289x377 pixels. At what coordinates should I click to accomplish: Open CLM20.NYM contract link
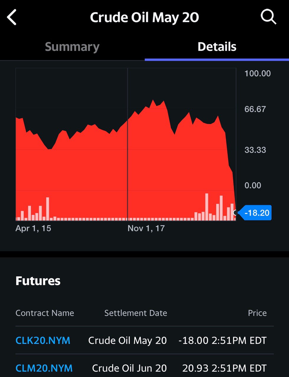pyautogui.click(x=44, y=368)
